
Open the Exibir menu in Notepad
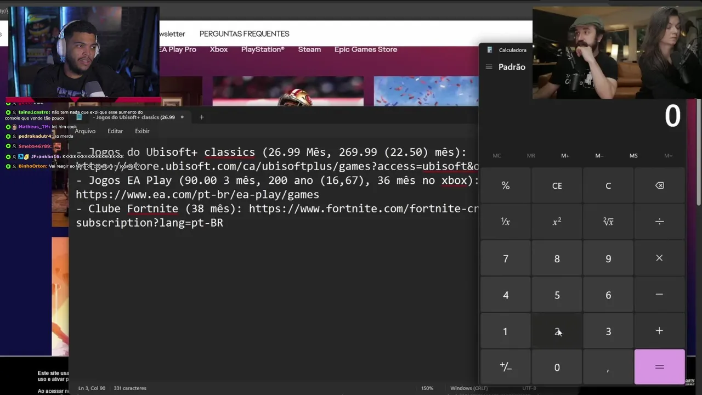pyautogui.click(x=142, y=131)
